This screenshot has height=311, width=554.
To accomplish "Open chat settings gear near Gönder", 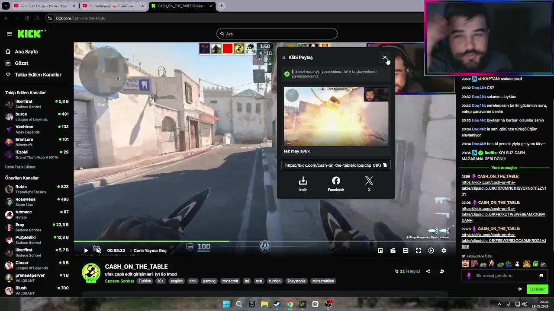I will click(520, 289).
